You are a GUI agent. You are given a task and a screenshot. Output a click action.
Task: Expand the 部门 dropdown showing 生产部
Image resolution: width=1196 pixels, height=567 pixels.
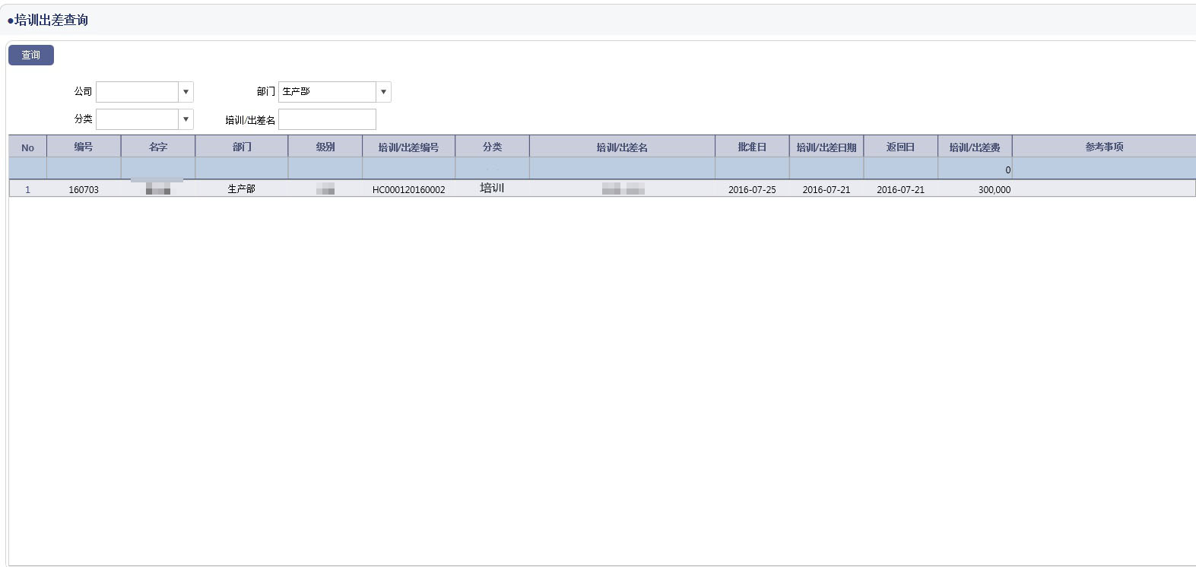[x=383, y=92]
